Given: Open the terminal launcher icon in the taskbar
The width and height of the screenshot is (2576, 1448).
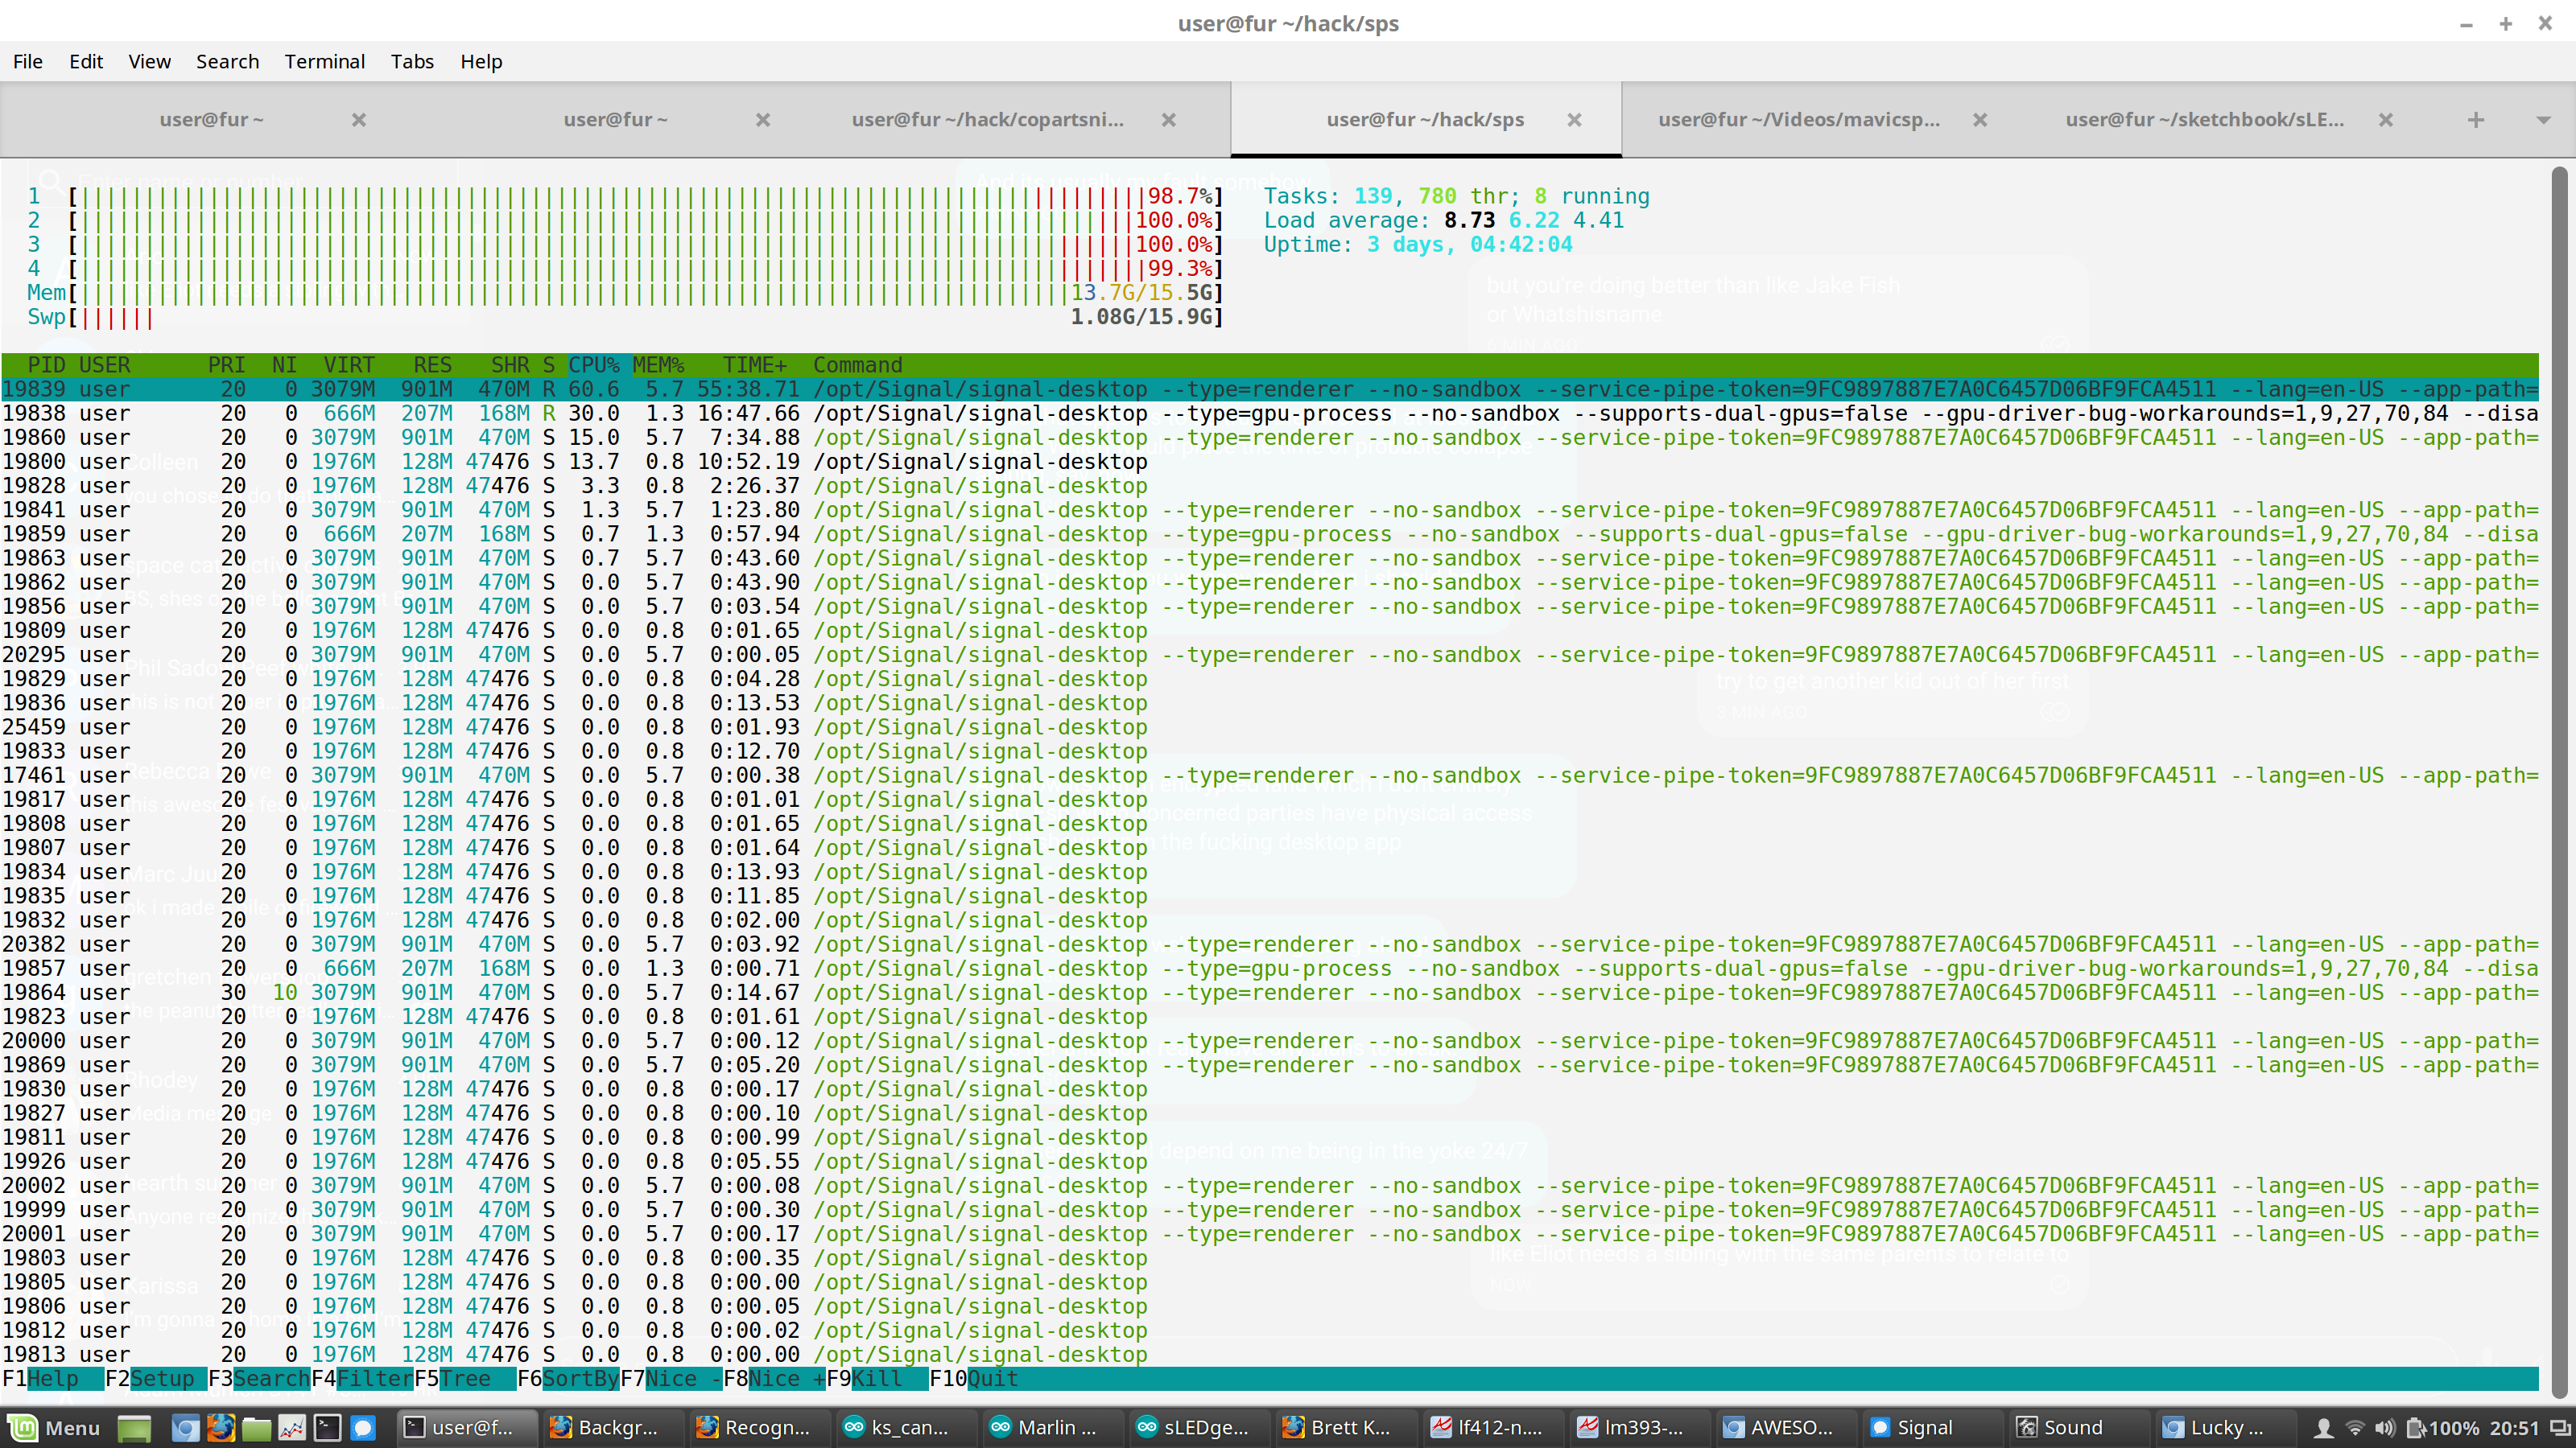Looking at the screenshot, I should coord(328,1427).
